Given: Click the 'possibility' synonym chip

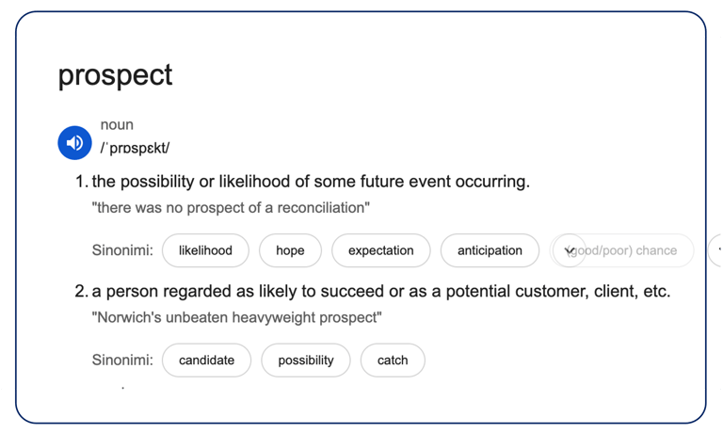Looking at the screenshot, I should point(306,361).
